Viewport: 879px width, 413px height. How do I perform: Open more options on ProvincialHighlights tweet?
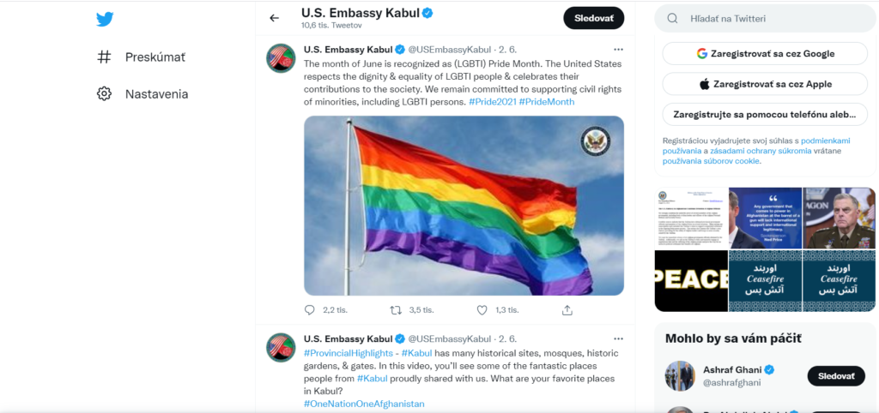tap(618, 338)
